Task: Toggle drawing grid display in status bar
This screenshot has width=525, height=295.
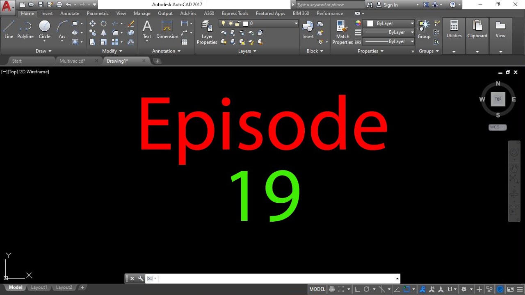Action: (x=332, y=289)
